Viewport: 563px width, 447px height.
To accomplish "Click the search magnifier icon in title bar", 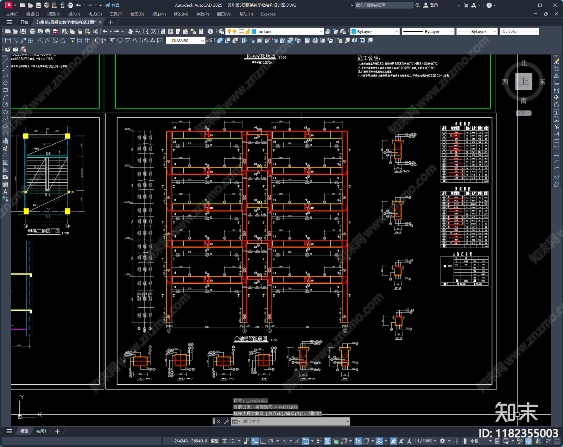I will click(x=418, y=5).
